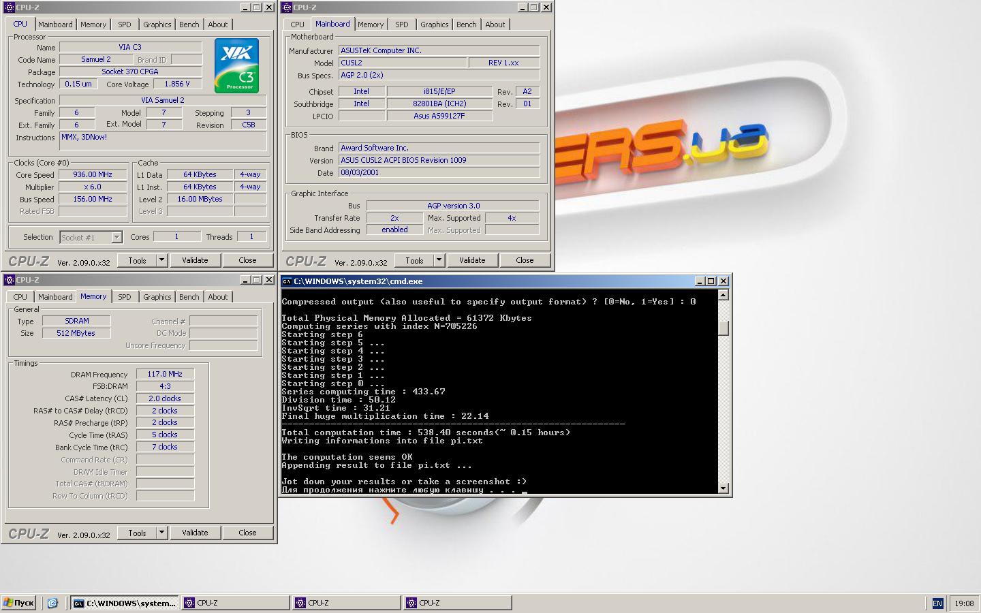Select the Manufacturer field ASUSTeK Computer INC.
This screenshot has height=613, width=981.
point(439,50)
